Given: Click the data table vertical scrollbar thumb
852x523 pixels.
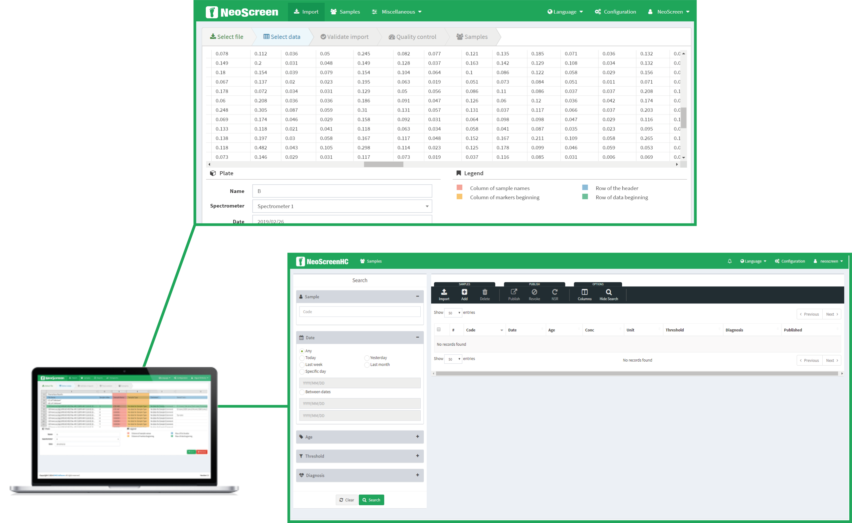Looking at the screenshot, I should pos(684,117).
